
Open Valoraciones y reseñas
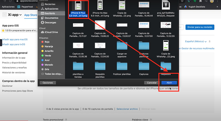[14, 68]
